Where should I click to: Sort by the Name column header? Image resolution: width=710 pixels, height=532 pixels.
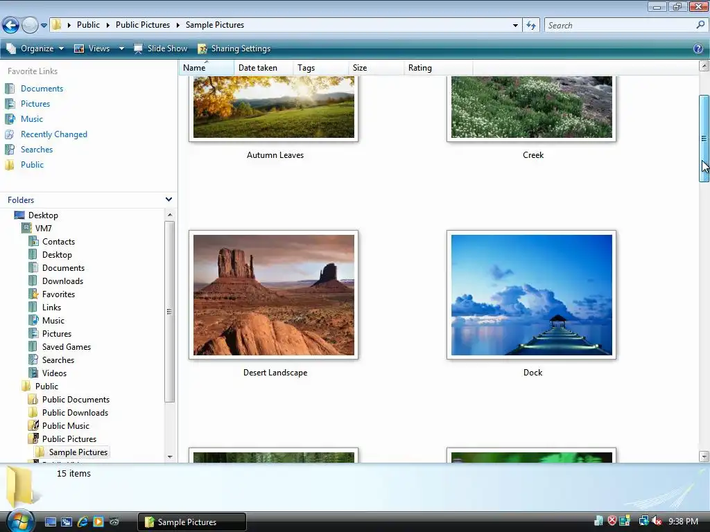(206, 68)
